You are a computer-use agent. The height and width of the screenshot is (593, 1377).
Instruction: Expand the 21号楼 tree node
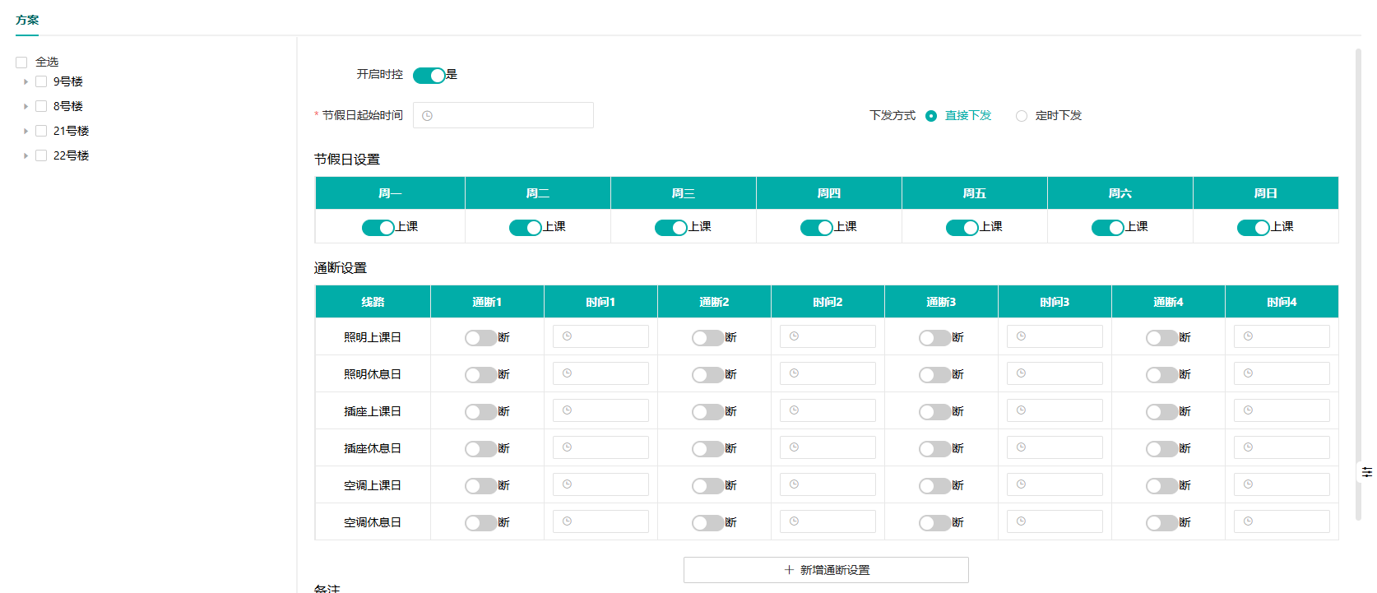click(x=25, y=132)
